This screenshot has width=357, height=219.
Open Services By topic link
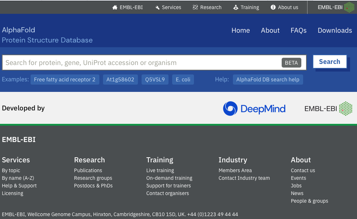[x=11, y=170]
